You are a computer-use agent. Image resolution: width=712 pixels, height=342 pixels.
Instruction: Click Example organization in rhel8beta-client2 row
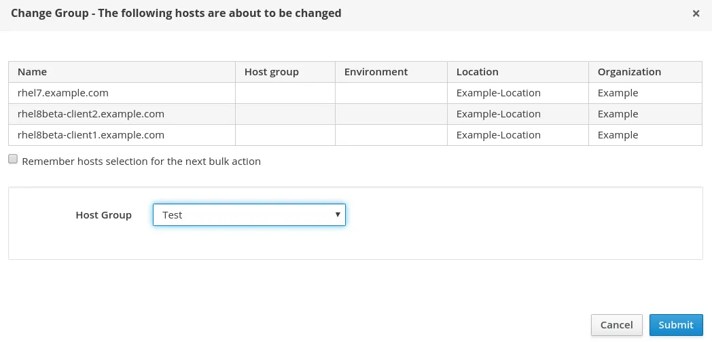pos(618,114)
